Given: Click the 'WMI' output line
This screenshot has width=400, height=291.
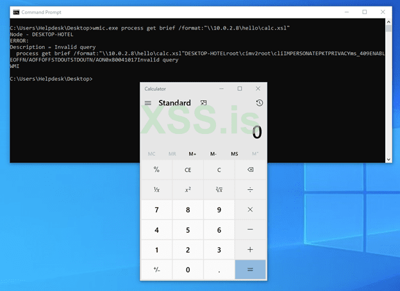Looking at the screenshot, I should [x=15, y=66].
